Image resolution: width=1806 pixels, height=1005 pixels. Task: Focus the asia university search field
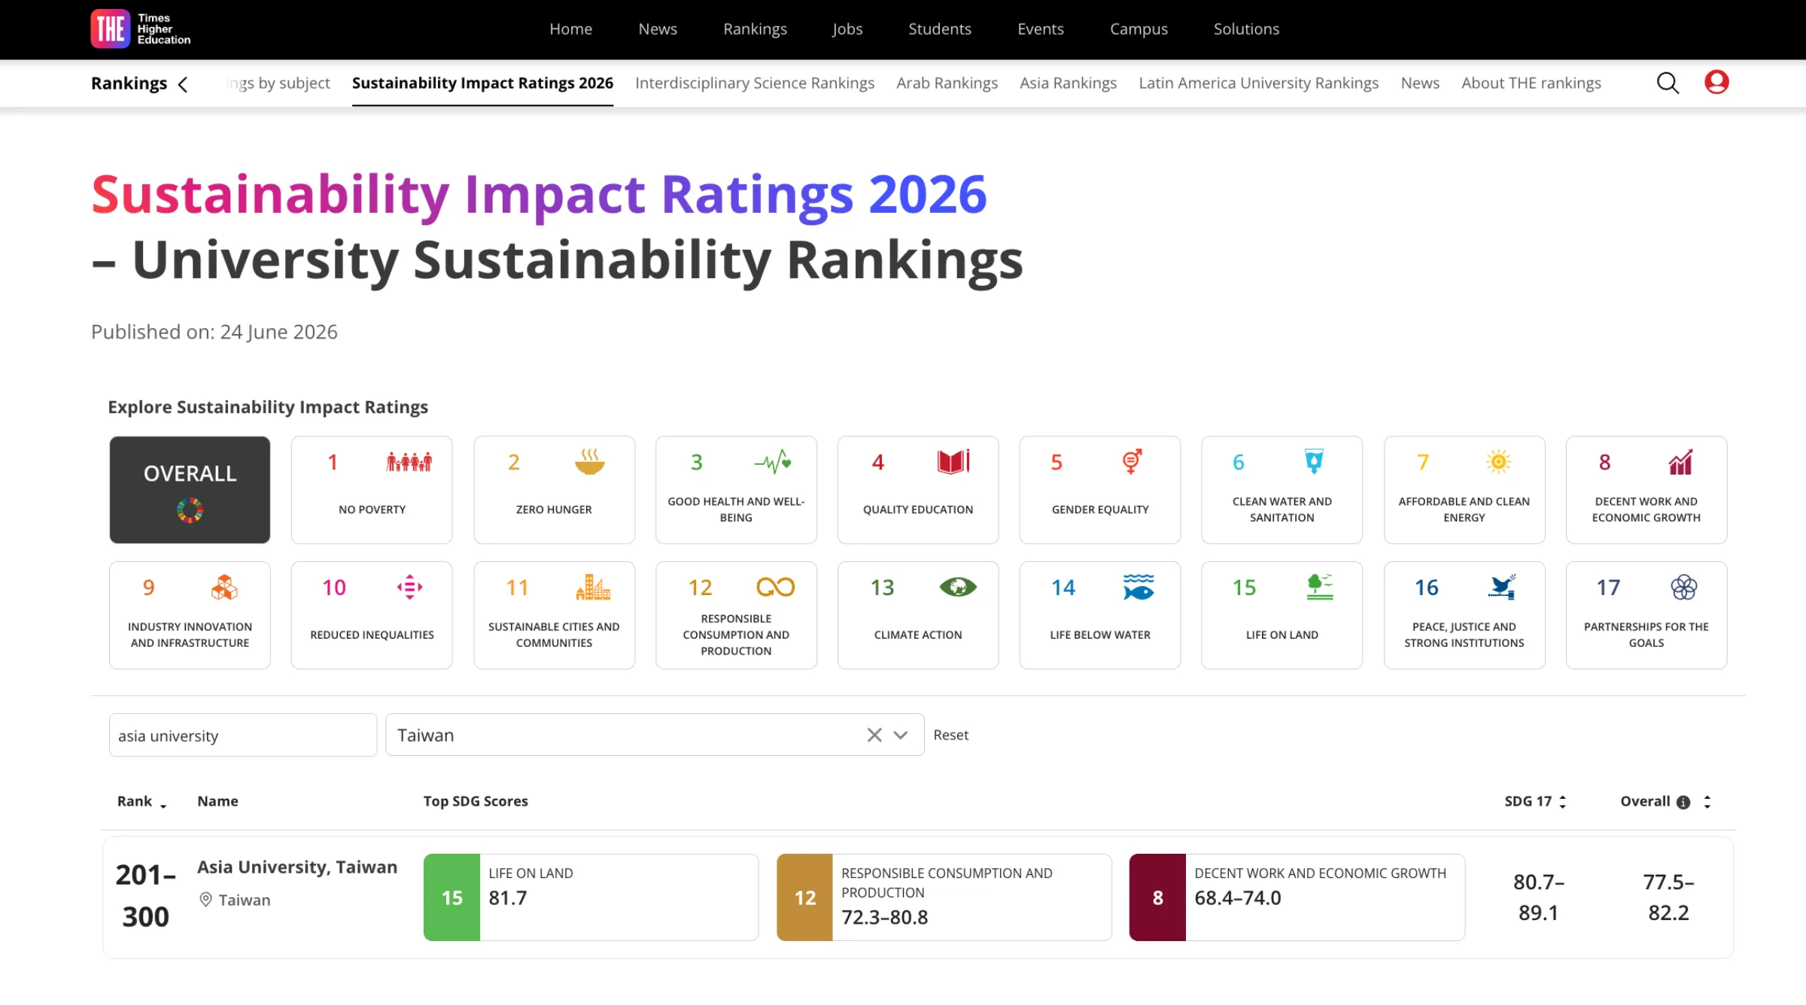[243, 735]
